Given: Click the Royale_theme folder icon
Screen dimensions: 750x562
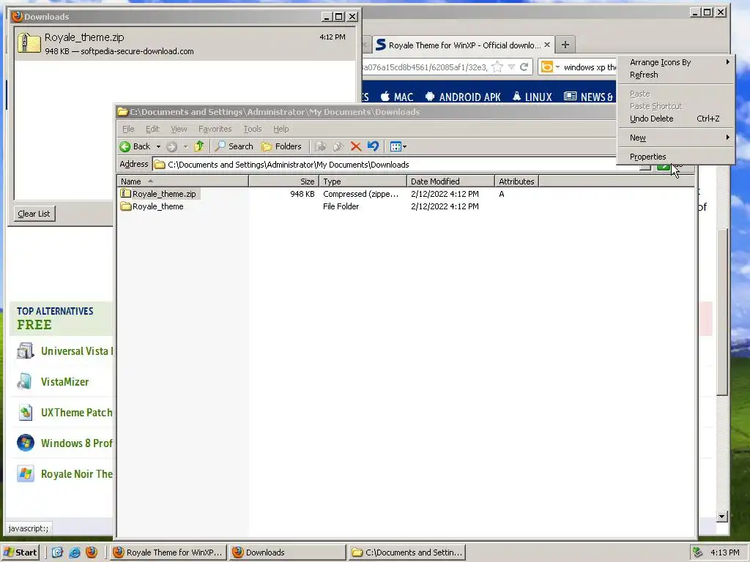Looking at the screenshot, I should point(125,206).
